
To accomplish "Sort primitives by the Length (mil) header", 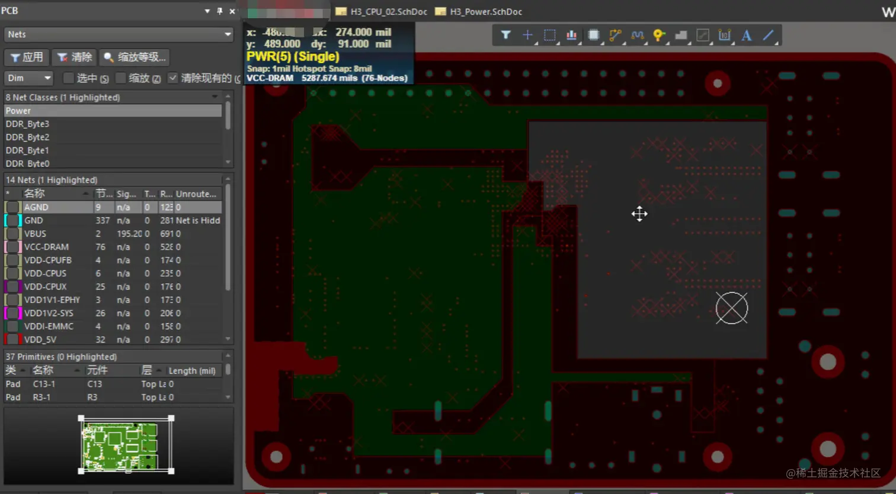I will pyautogui.click(x=193, y=370).
